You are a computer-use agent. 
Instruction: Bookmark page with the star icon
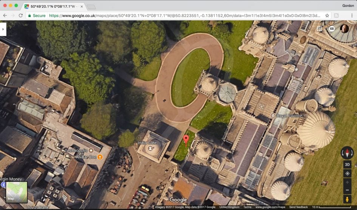coord(327,15)
